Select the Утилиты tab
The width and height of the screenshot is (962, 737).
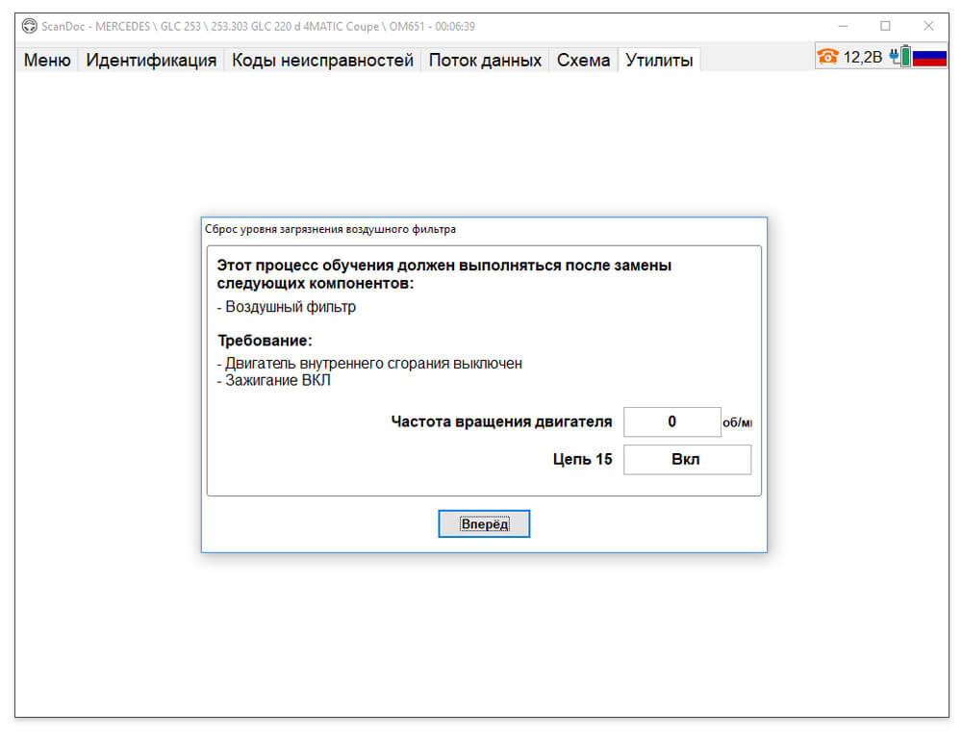coord(659,61)
